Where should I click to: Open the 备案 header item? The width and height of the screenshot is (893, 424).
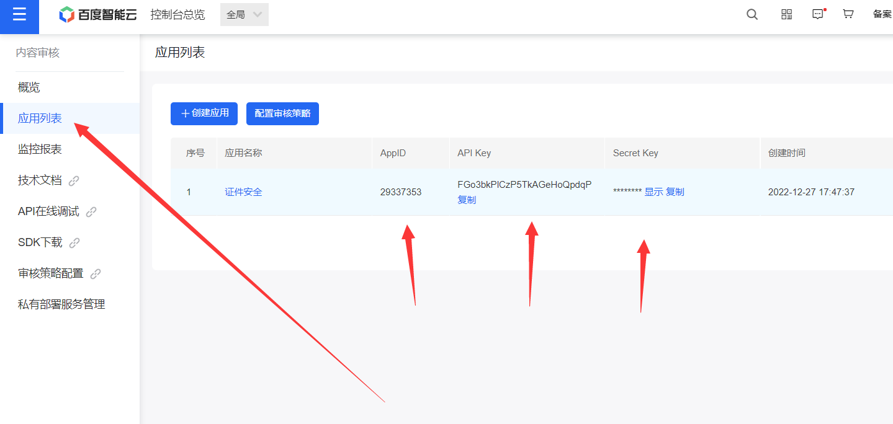click(882, 14)
